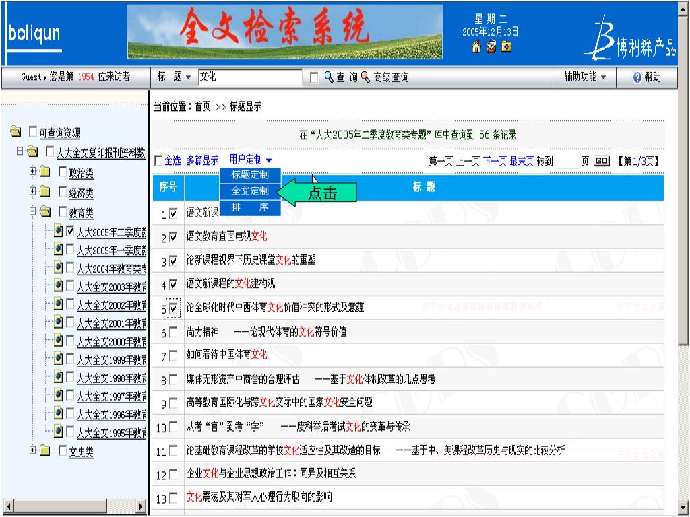Click the folder icon next to 可查询资源
The height and width of the screenshot is (517, 690).
click(16, 131)
